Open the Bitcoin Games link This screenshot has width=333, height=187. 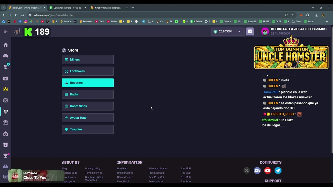tap(125, 173)
